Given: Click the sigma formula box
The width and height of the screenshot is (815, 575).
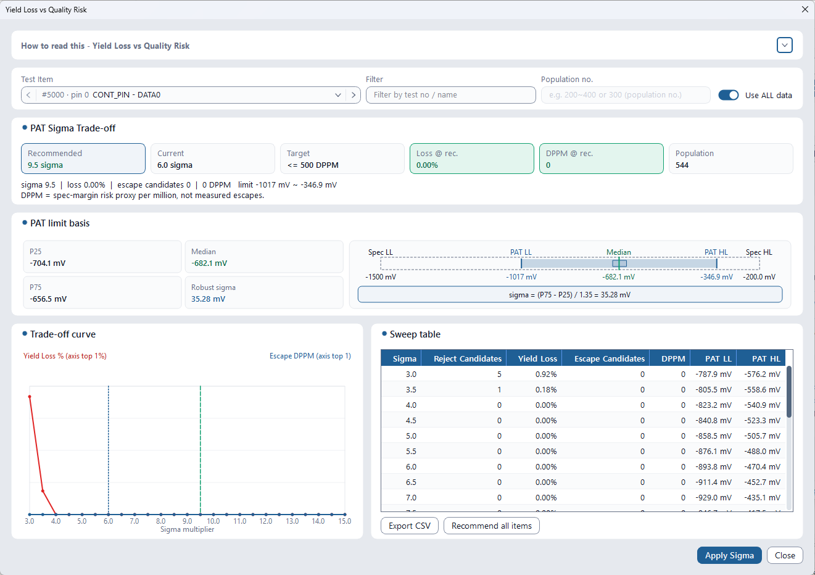Looking at the screenshot, I should (x=570, y=294).
